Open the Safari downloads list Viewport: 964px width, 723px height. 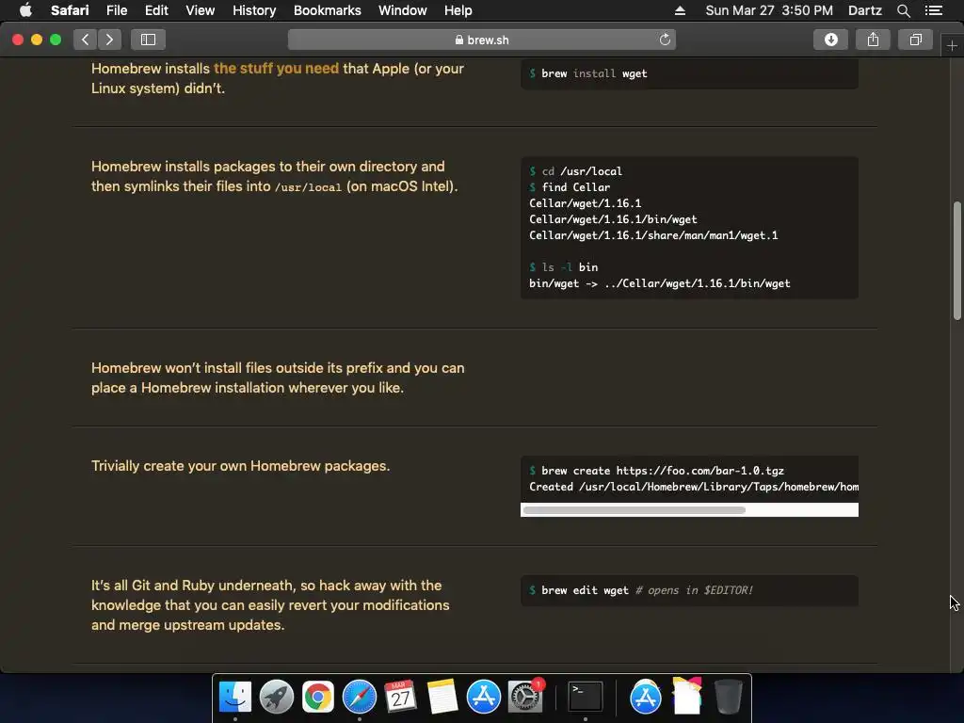click(830, 40)
